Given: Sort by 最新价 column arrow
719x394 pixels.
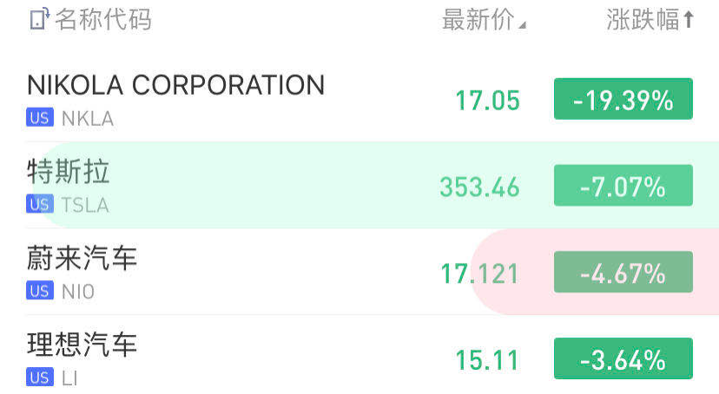Looking at the screenshot, I should point(523,25).
